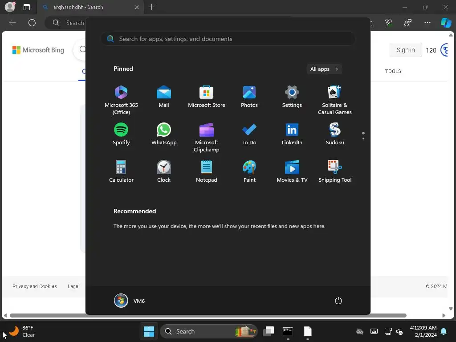The height and width of the screenshot is (342, 456).
Task: Click the power button in Start menu
Action: pyautogui.click(x=338, y=301)
